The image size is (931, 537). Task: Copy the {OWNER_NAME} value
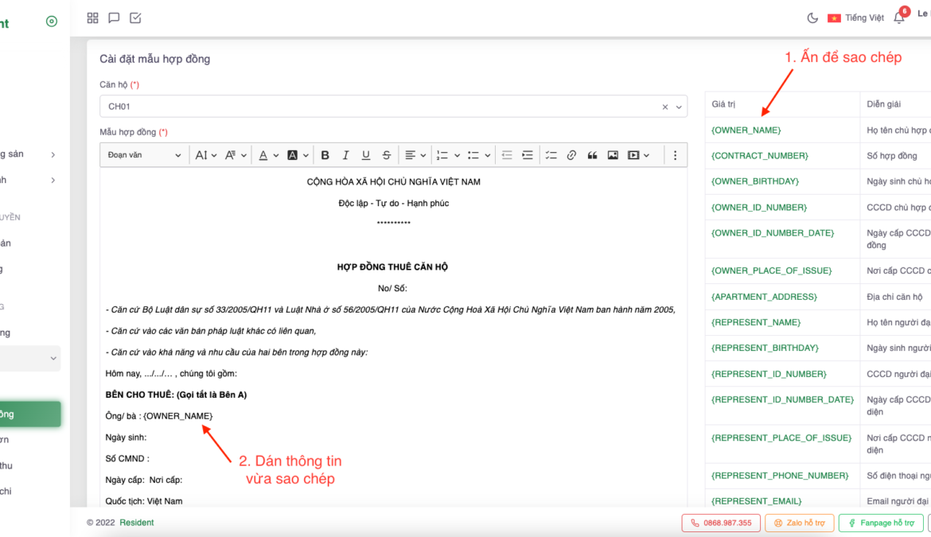click(x=746, y=130)
